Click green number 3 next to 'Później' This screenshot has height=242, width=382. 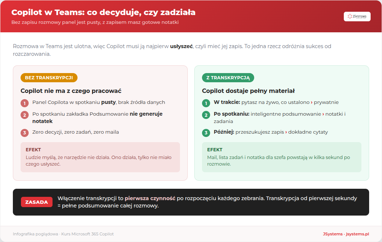tap(206, 133)
